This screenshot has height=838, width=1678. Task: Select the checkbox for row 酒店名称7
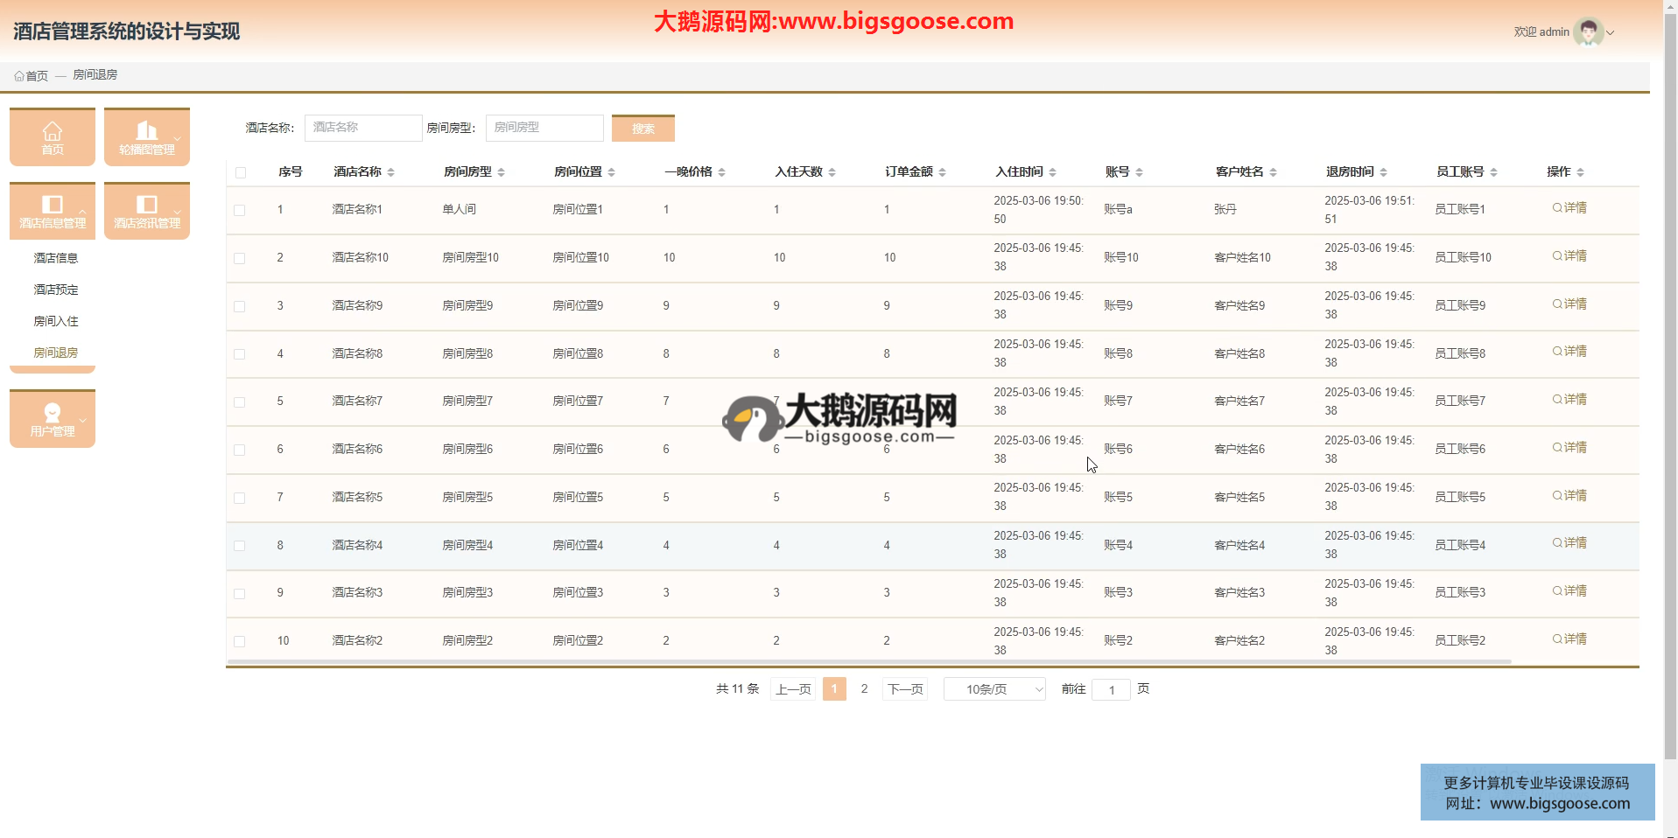point(240,402)
